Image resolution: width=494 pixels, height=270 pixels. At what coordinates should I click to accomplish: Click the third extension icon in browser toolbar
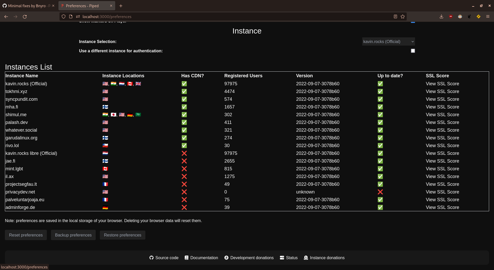point(460,16)
